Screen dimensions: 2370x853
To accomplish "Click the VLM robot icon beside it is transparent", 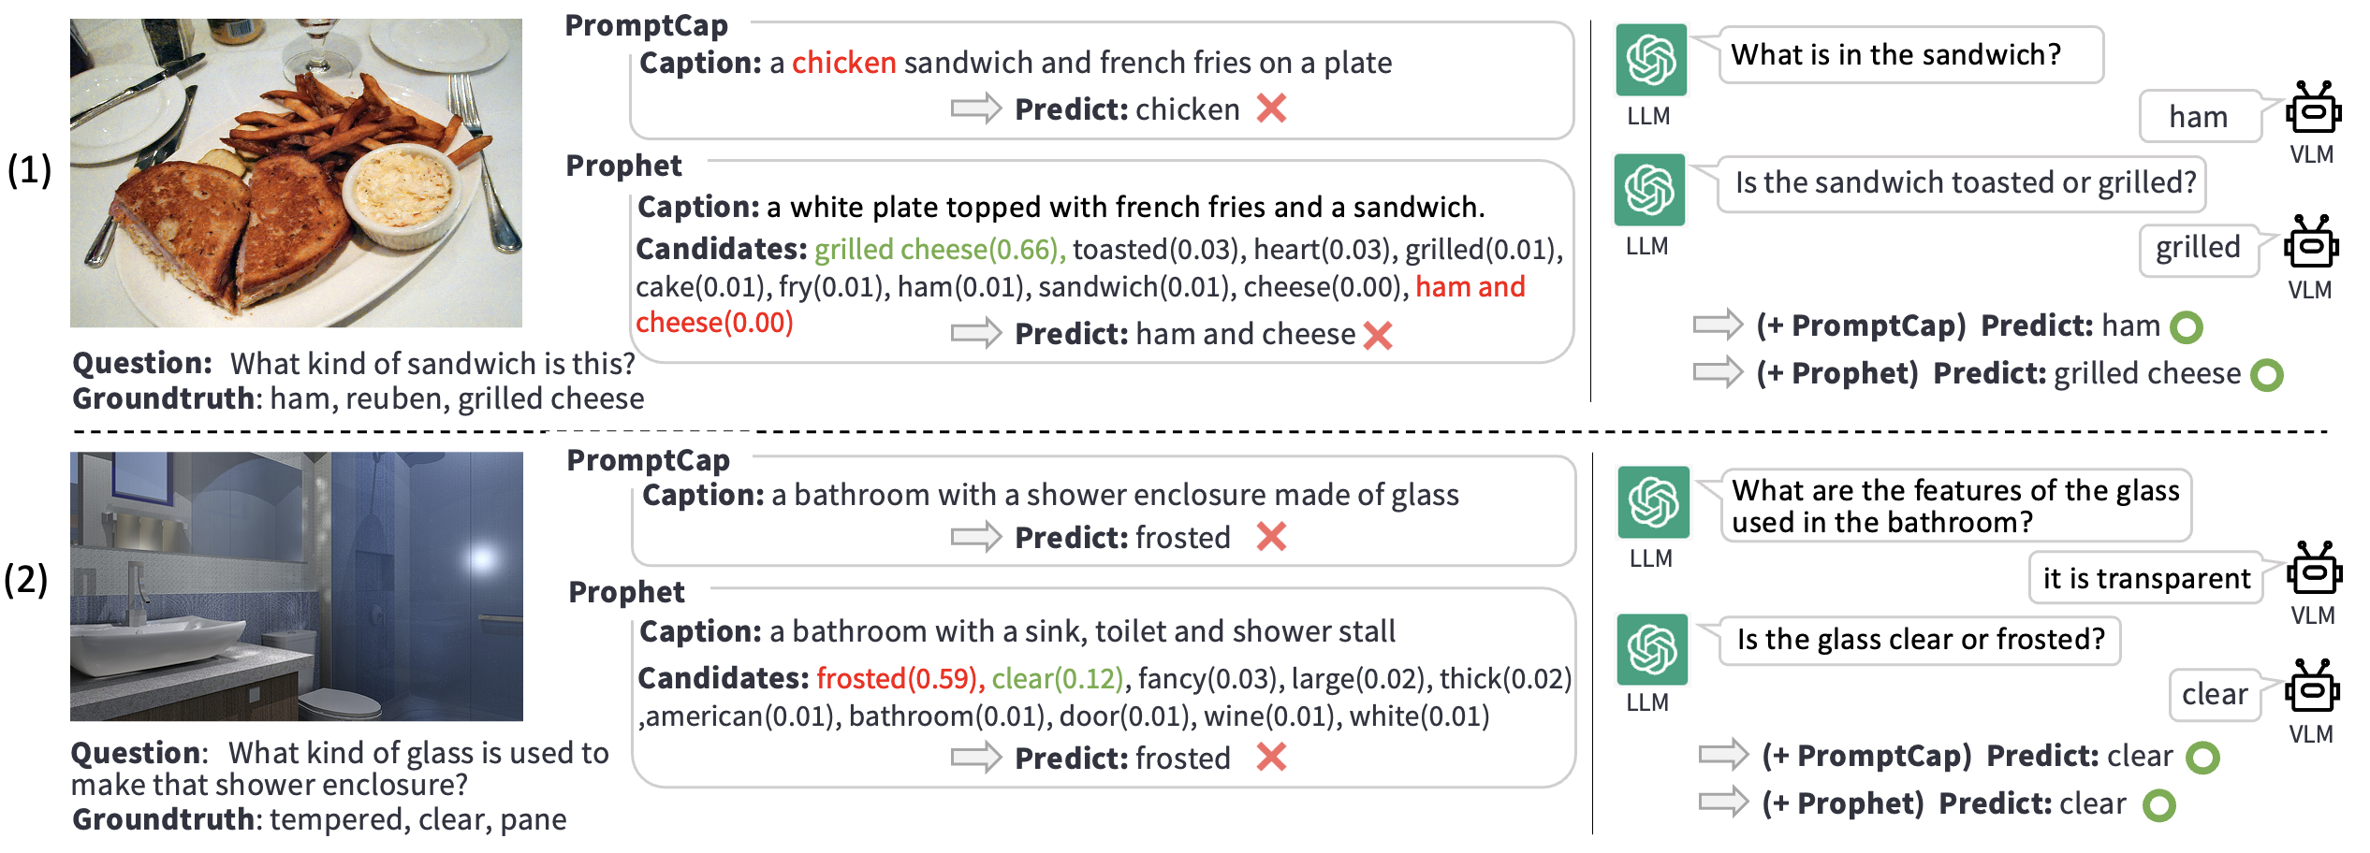I will 2315,570.
